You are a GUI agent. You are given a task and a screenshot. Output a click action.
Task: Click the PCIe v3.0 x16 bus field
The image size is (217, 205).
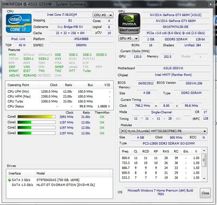pyautogui.click(x=176, y=33)
